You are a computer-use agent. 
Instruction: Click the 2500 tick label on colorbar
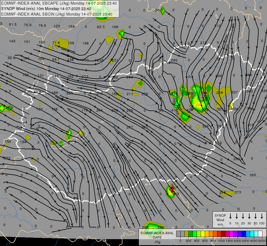click(245, 241)
